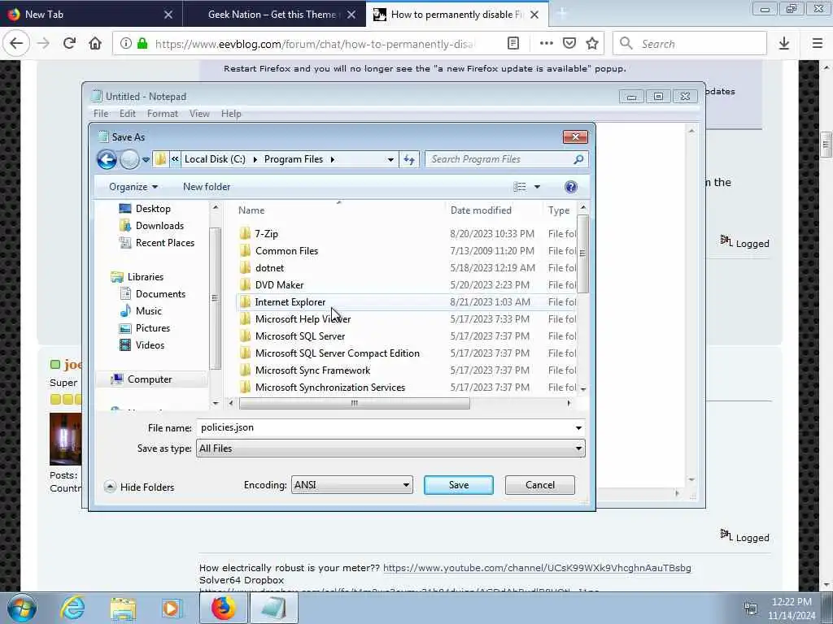Open Notepad File menu

100,114
